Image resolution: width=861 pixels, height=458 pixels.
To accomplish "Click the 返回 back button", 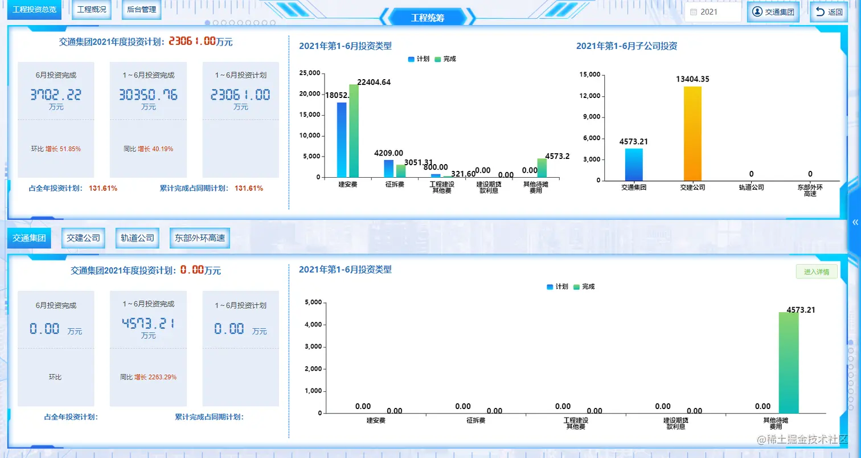I will 829,12.
